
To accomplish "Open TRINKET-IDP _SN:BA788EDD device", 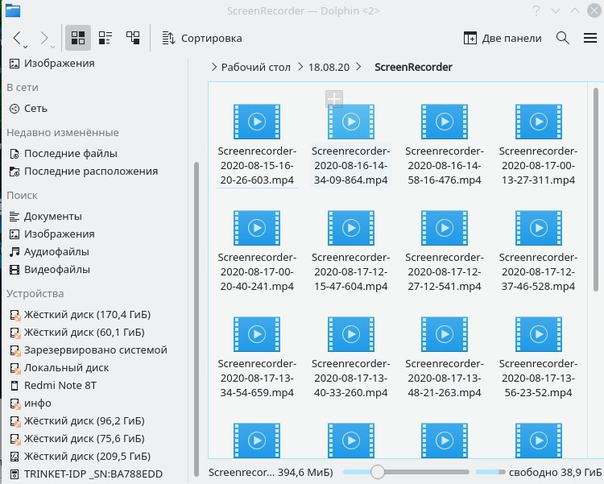I will (x=85, y=474).
